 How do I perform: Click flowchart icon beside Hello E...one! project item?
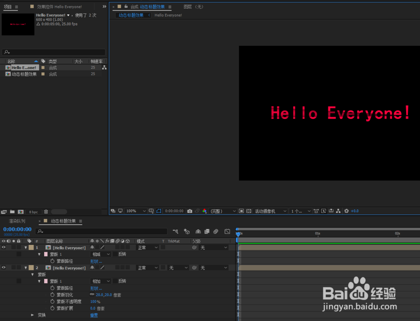104,68
